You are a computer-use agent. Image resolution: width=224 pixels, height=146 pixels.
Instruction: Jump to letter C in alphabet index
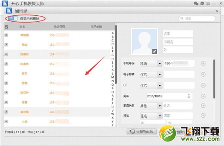tap(113, 40)
